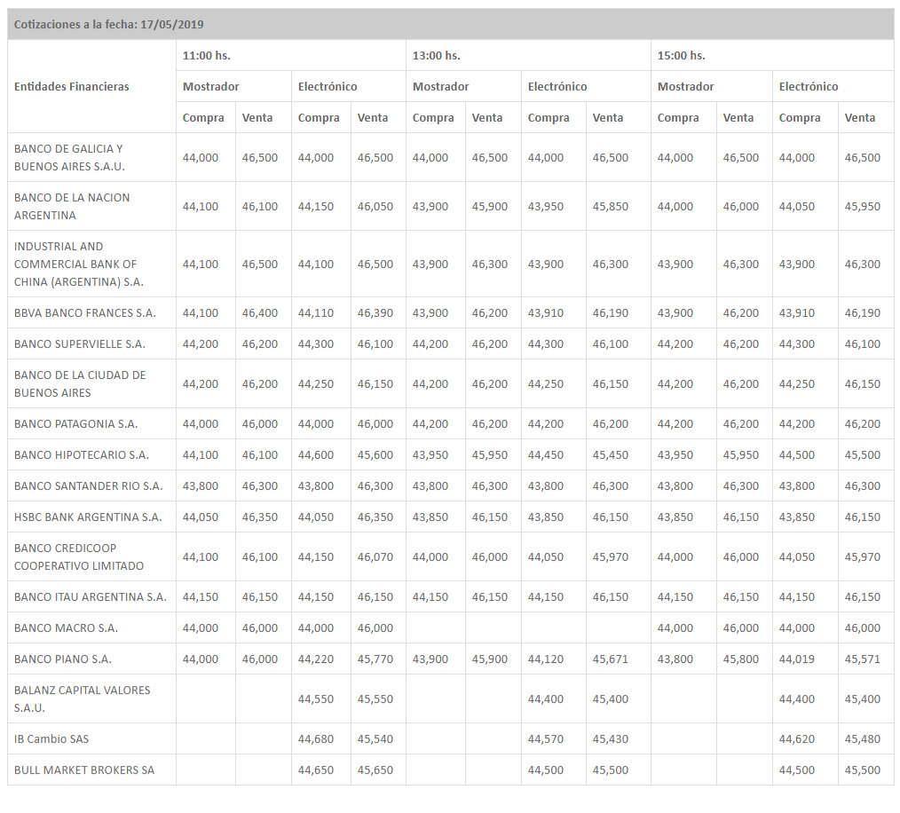Select Banco de la Nacion value 43,950
This screenshot has width=900, height=813.
[x=546, y=206]
